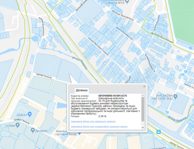The width and height of the screenshot is (194, 149).
Task: Select the Військова частина 3053 pin
Action: [176, 96]
